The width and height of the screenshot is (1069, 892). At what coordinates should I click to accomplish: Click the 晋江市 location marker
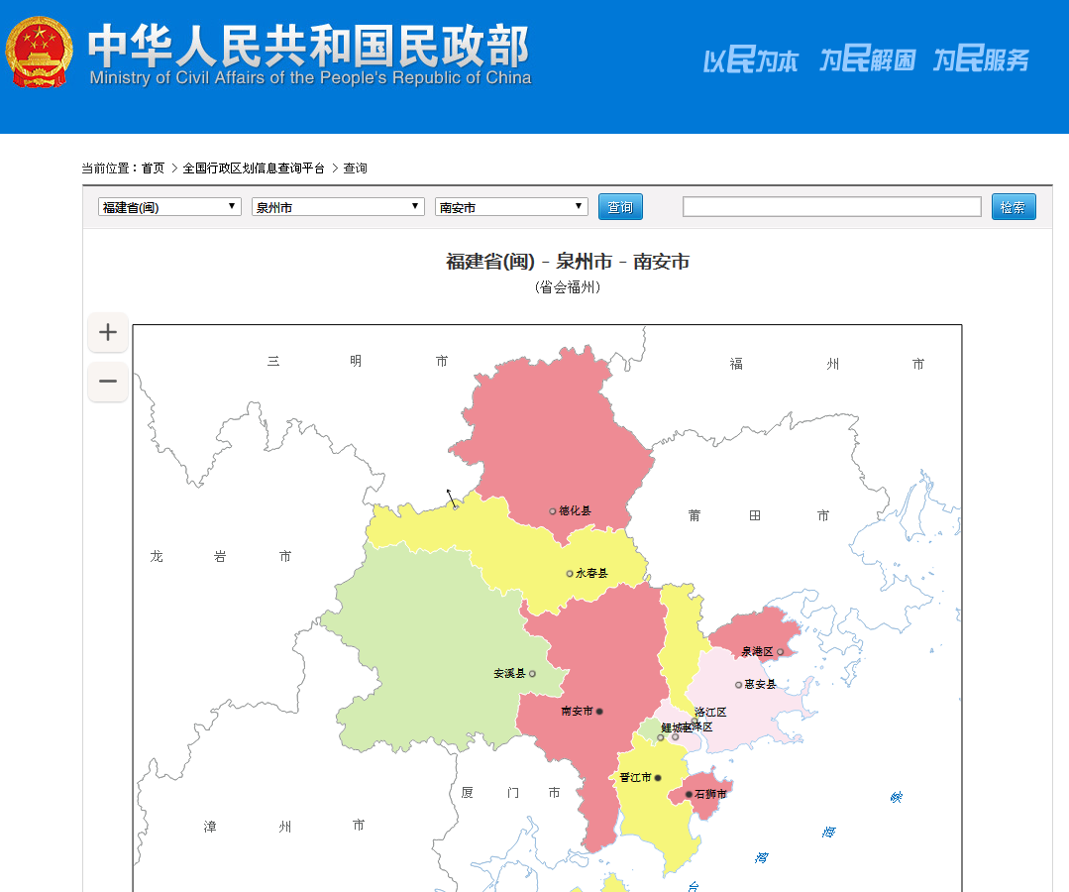[658, 777]
